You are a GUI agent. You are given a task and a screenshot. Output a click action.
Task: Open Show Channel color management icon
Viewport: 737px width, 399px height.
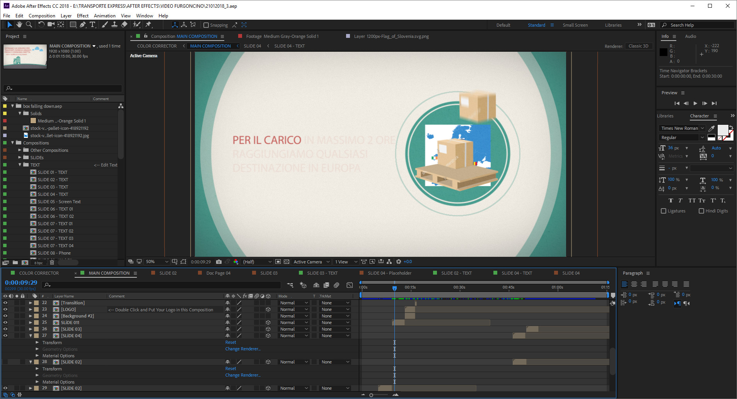point(236,262)
